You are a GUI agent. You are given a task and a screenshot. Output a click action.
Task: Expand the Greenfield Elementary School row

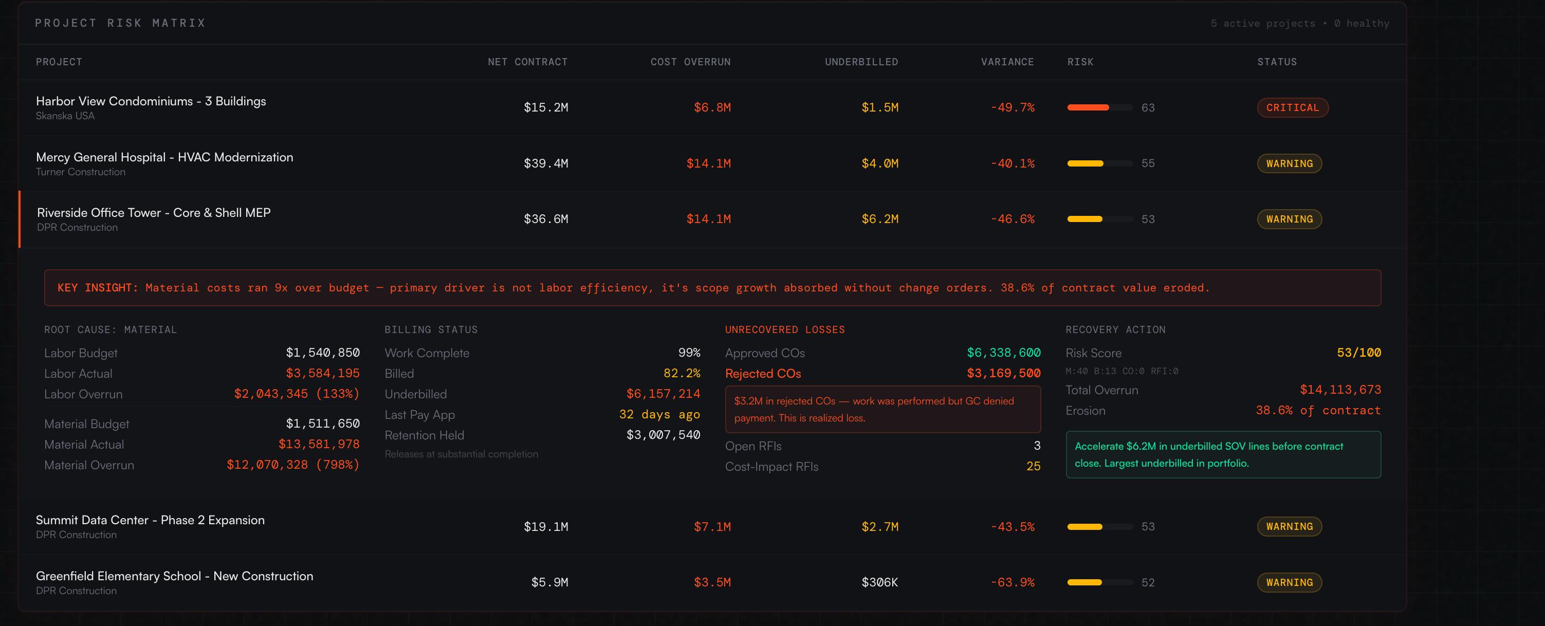click(174, 576)
